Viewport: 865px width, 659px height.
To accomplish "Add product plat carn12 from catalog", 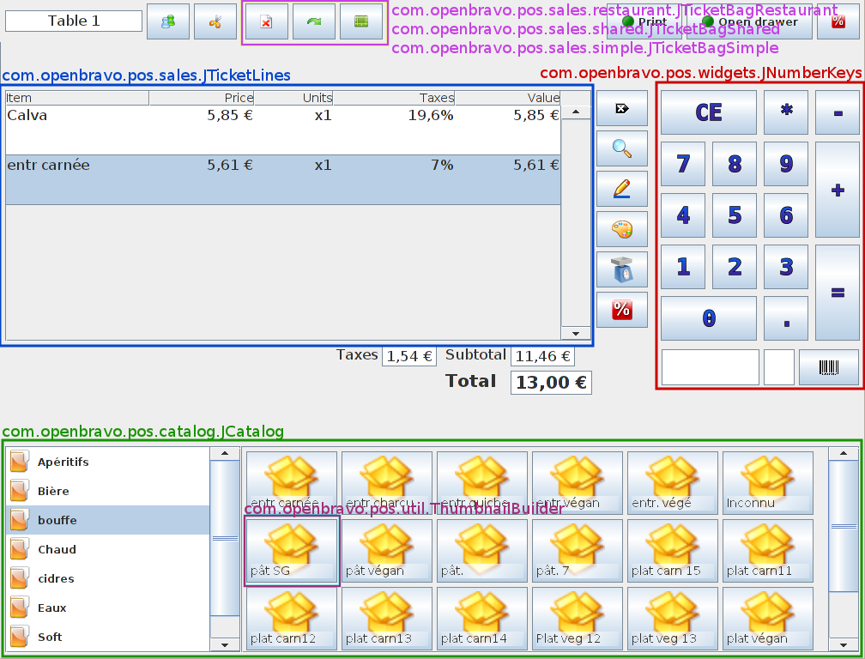I will (291, 619).
